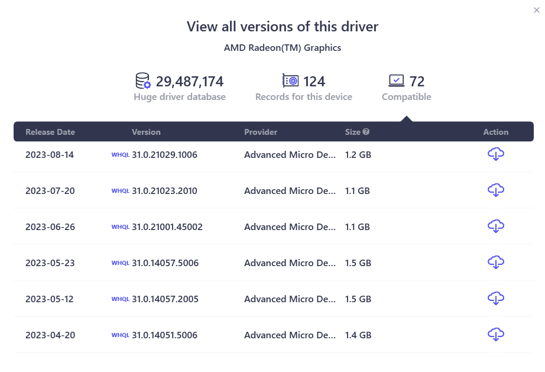
Task: Click the Provider column header
Action: coord(261,132)
